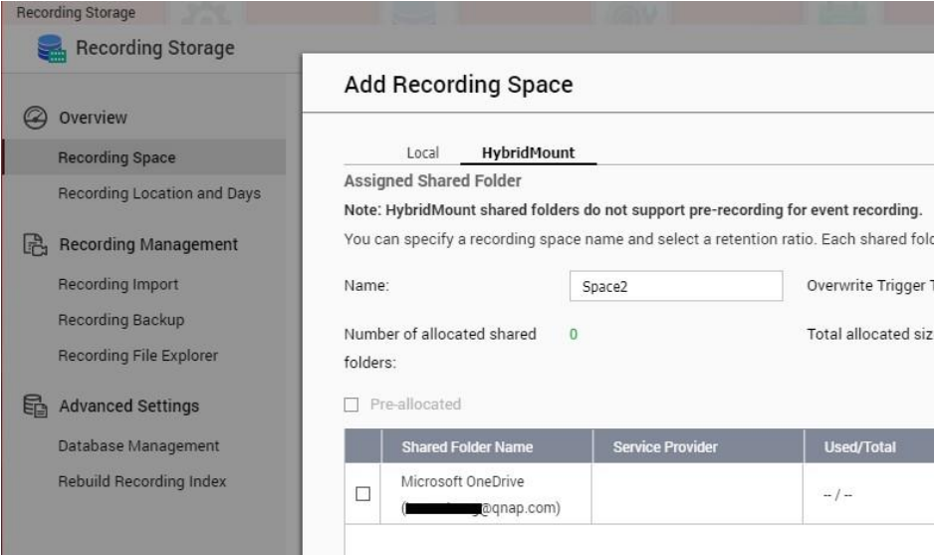Go to Recording Import
936x555 pixels.
[x=118, y=285]
